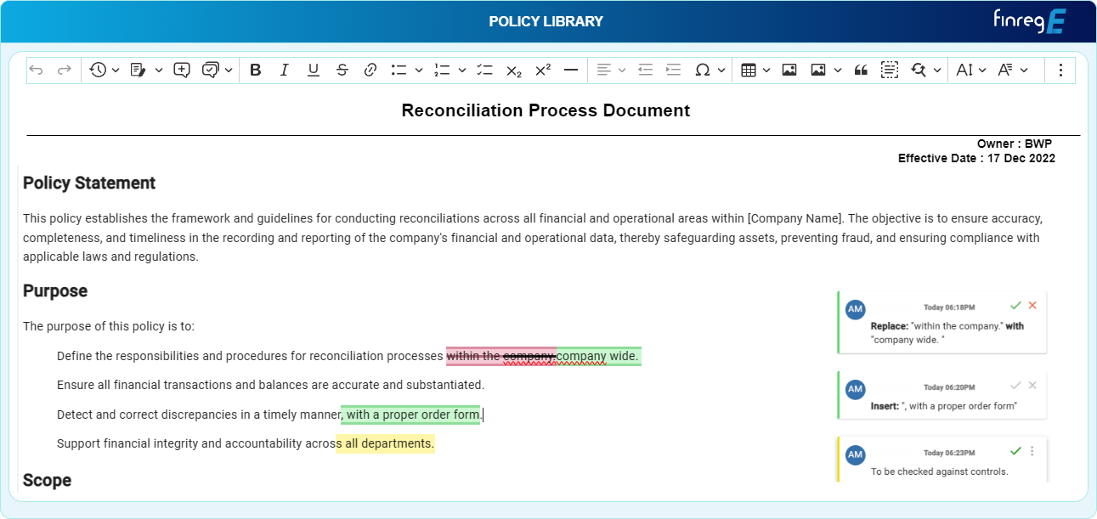The image size is (1097, 519).
Task: Open options menu on the 06:23PM comment
Action: click(1033, 451)
